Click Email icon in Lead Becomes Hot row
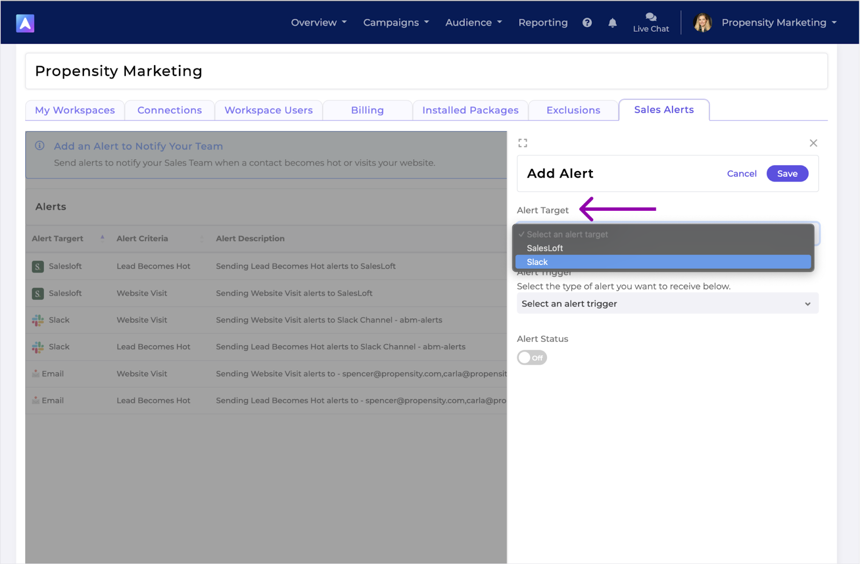Image resolution: width=860 pixels, height=564 pixels. click(x=35, y=400)
